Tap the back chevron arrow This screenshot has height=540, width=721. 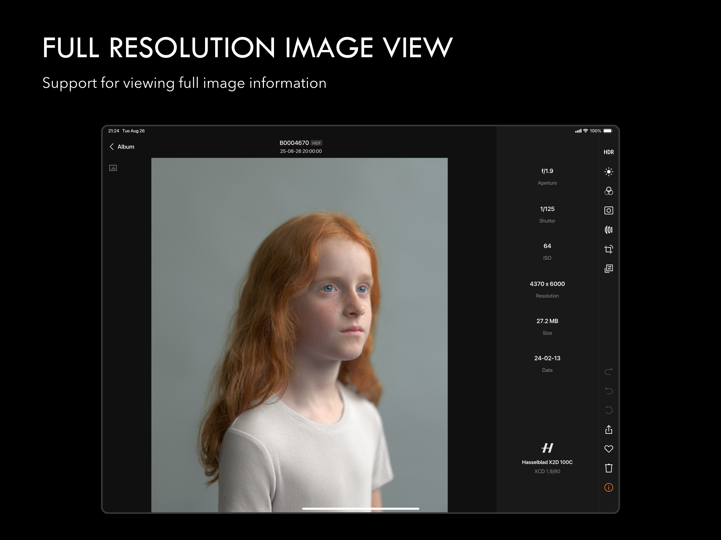pyautogui.click(x=112, y=147)
